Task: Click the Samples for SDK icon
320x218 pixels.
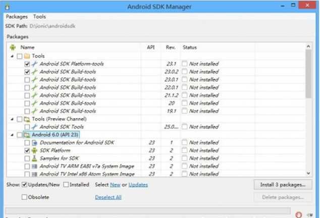Action: [x=35, y=158]
